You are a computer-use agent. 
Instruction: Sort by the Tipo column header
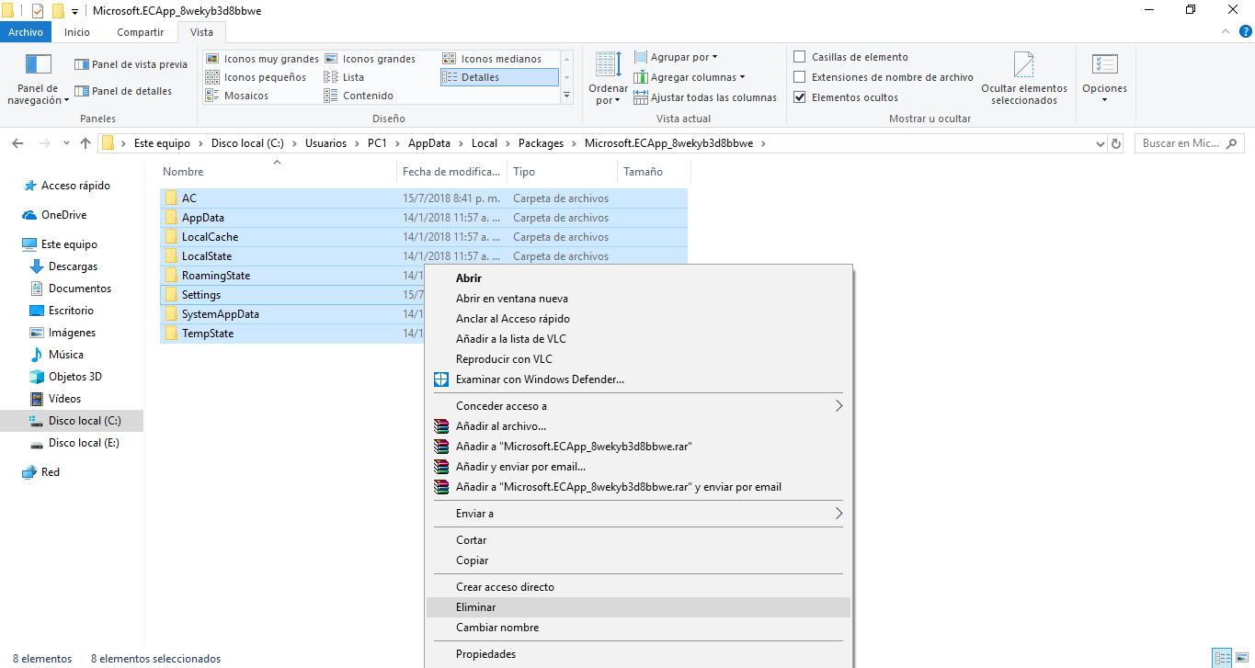(x=562, y=172)
